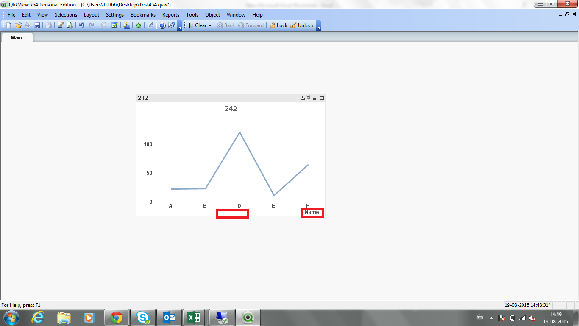This screenshot has height=326, width=579.
Task: Show hidden system tray icons
Action: tap(492, 318)
